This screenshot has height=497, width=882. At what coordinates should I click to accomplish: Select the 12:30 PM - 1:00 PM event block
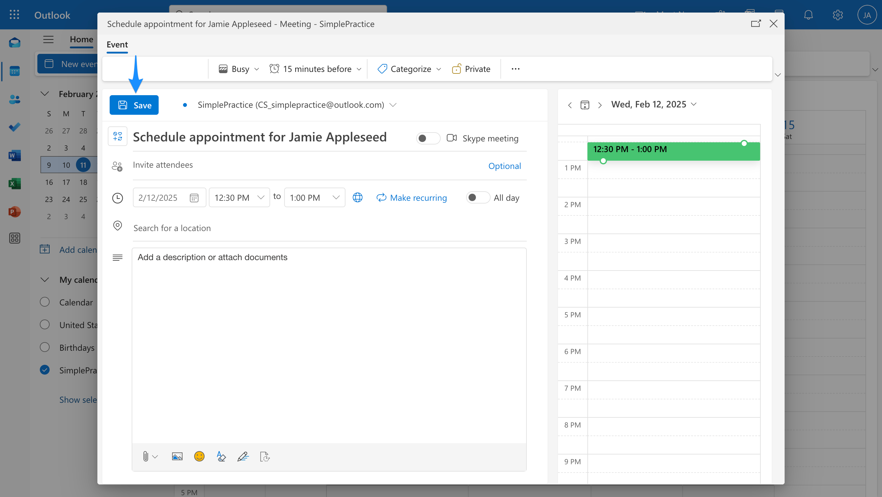pos(673,151)
